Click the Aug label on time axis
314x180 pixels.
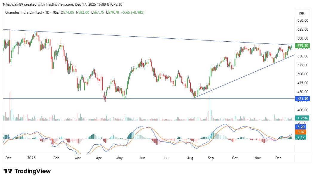190,158
